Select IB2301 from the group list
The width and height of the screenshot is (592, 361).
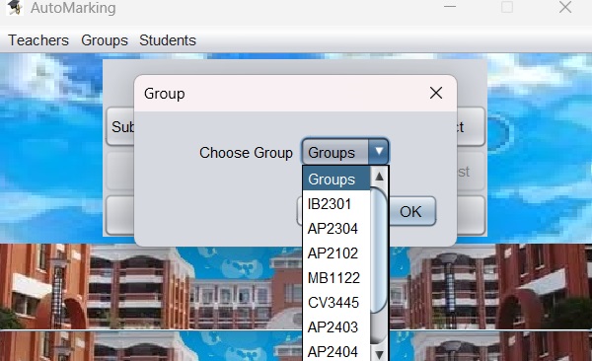[x=336, y=204]
